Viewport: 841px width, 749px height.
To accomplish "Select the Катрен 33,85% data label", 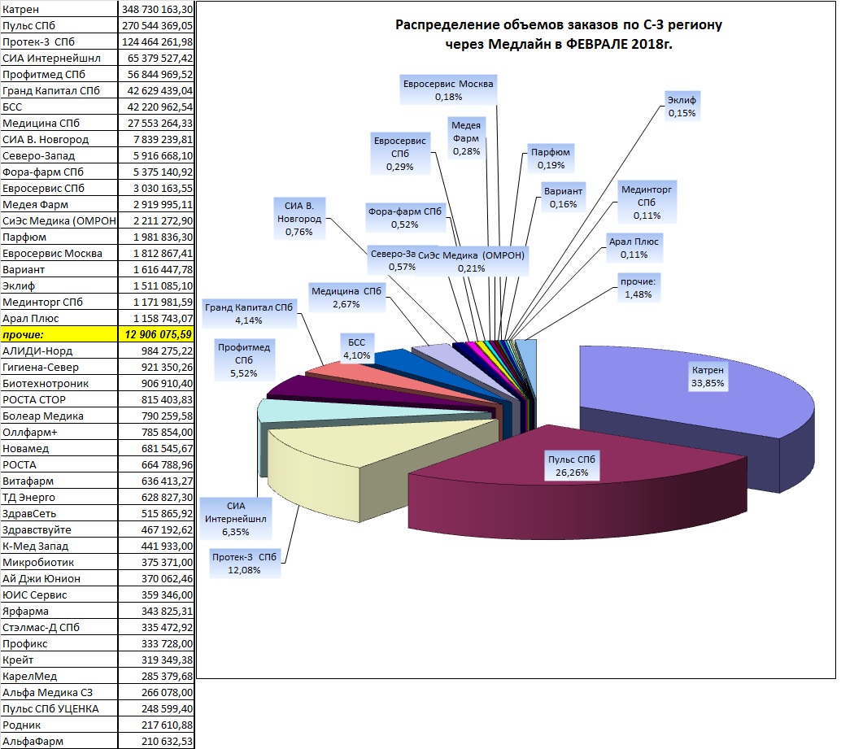I will click(708, 377).
